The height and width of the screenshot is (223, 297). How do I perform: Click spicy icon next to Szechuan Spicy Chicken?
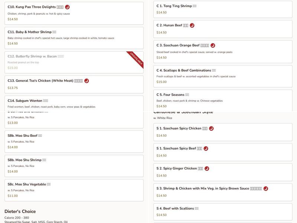click(211, 129)
